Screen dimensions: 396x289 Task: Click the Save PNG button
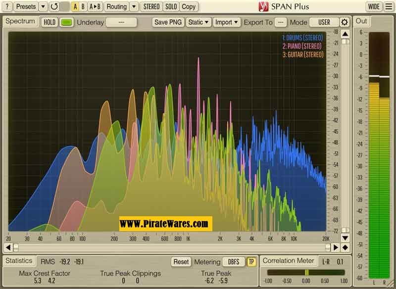tap(168, 22)
